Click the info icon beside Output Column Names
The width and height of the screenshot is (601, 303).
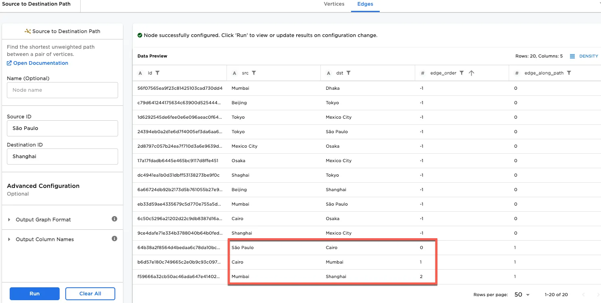(x=114, y=239)
